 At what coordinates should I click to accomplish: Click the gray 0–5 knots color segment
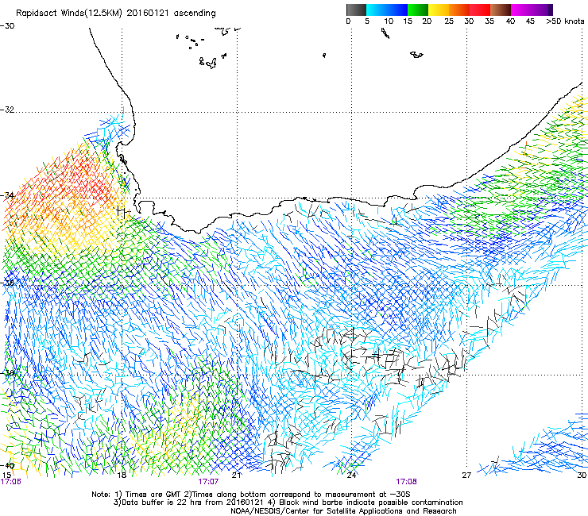tap(356, 10)
